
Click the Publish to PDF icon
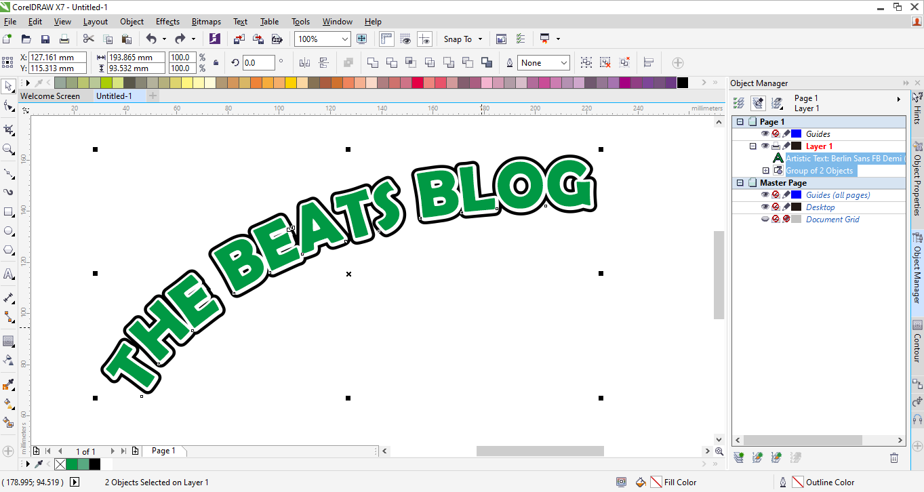pyautogui.click(x=277, y=39)
